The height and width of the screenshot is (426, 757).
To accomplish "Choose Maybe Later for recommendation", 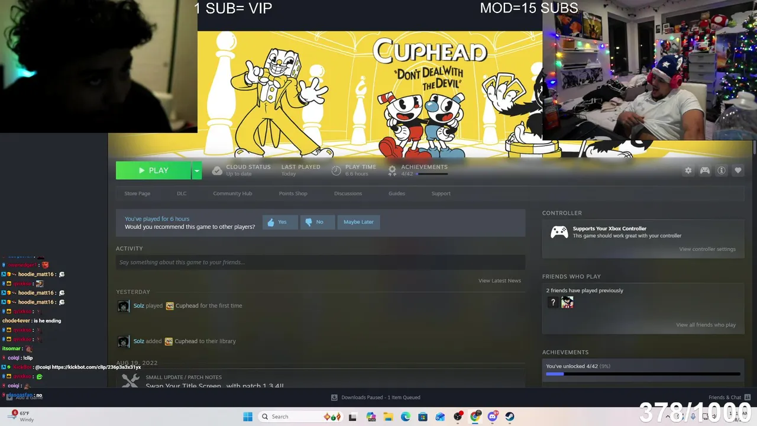I will point(358,222).
